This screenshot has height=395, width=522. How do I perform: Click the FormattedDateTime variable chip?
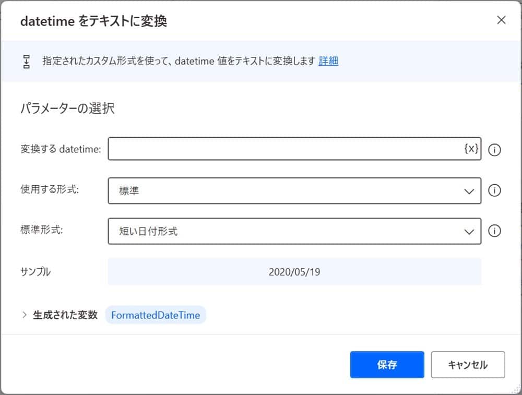(x=156, y=315)
